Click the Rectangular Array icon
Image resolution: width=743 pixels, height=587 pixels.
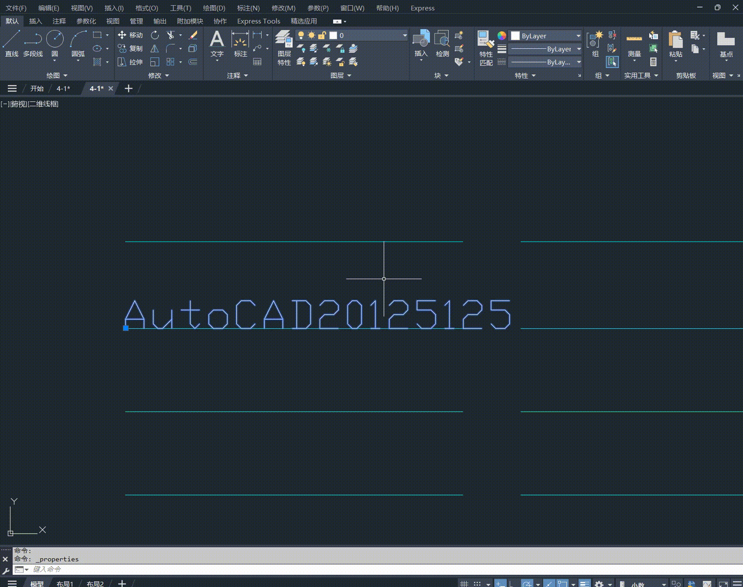coord(170,62)
